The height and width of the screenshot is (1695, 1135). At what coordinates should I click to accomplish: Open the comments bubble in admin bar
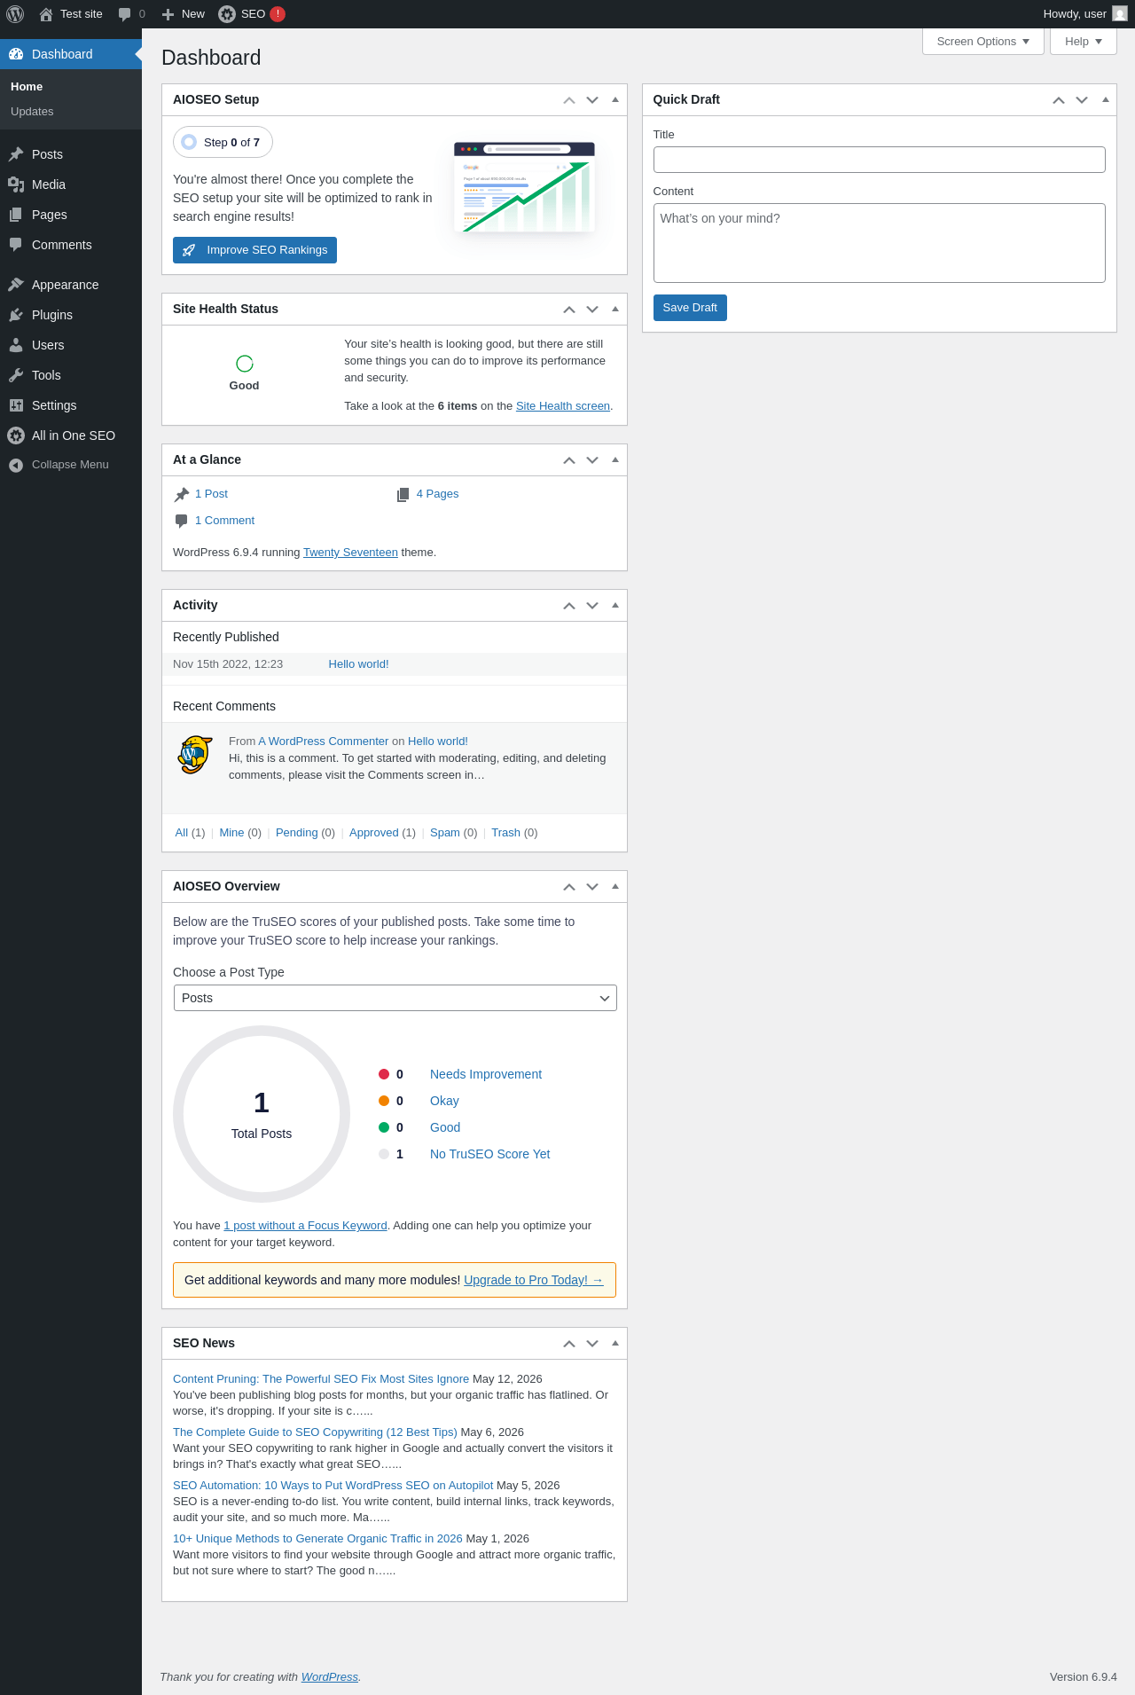131,14
